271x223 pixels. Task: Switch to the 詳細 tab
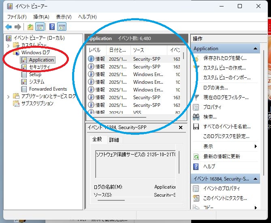click(114, 140)
